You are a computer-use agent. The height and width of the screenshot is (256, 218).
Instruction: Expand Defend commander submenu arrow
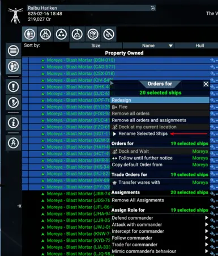(x=207, y=218)
